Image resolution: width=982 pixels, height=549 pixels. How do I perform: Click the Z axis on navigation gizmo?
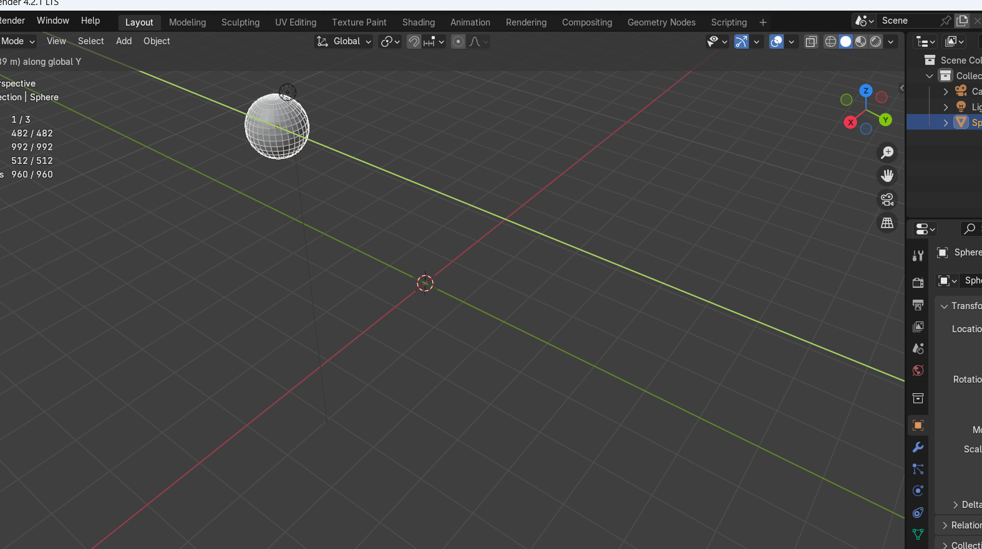coord(866,91)
